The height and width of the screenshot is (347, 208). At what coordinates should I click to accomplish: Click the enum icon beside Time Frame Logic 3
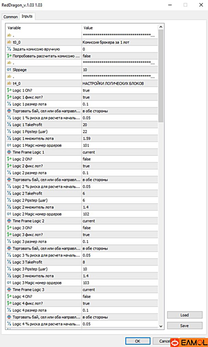(9, 290)
